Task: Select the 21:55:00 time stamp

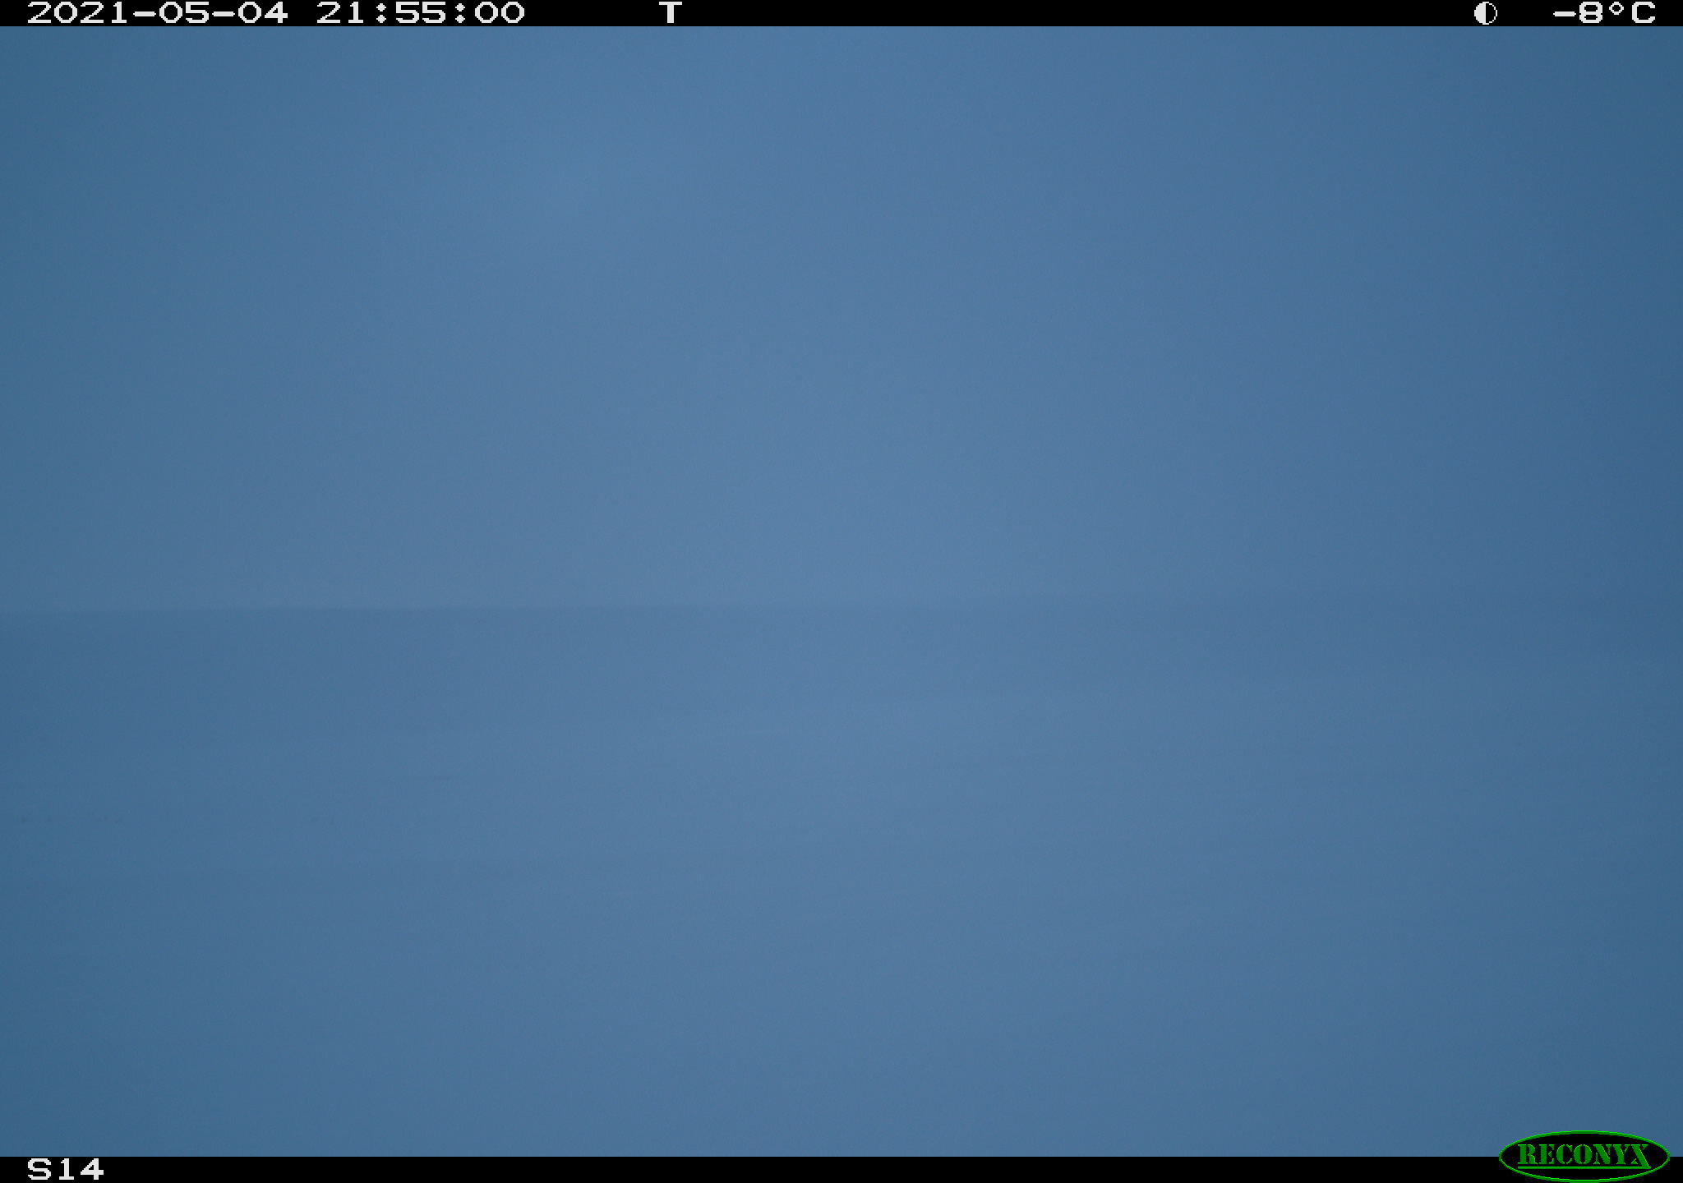Action: point(420,13)
